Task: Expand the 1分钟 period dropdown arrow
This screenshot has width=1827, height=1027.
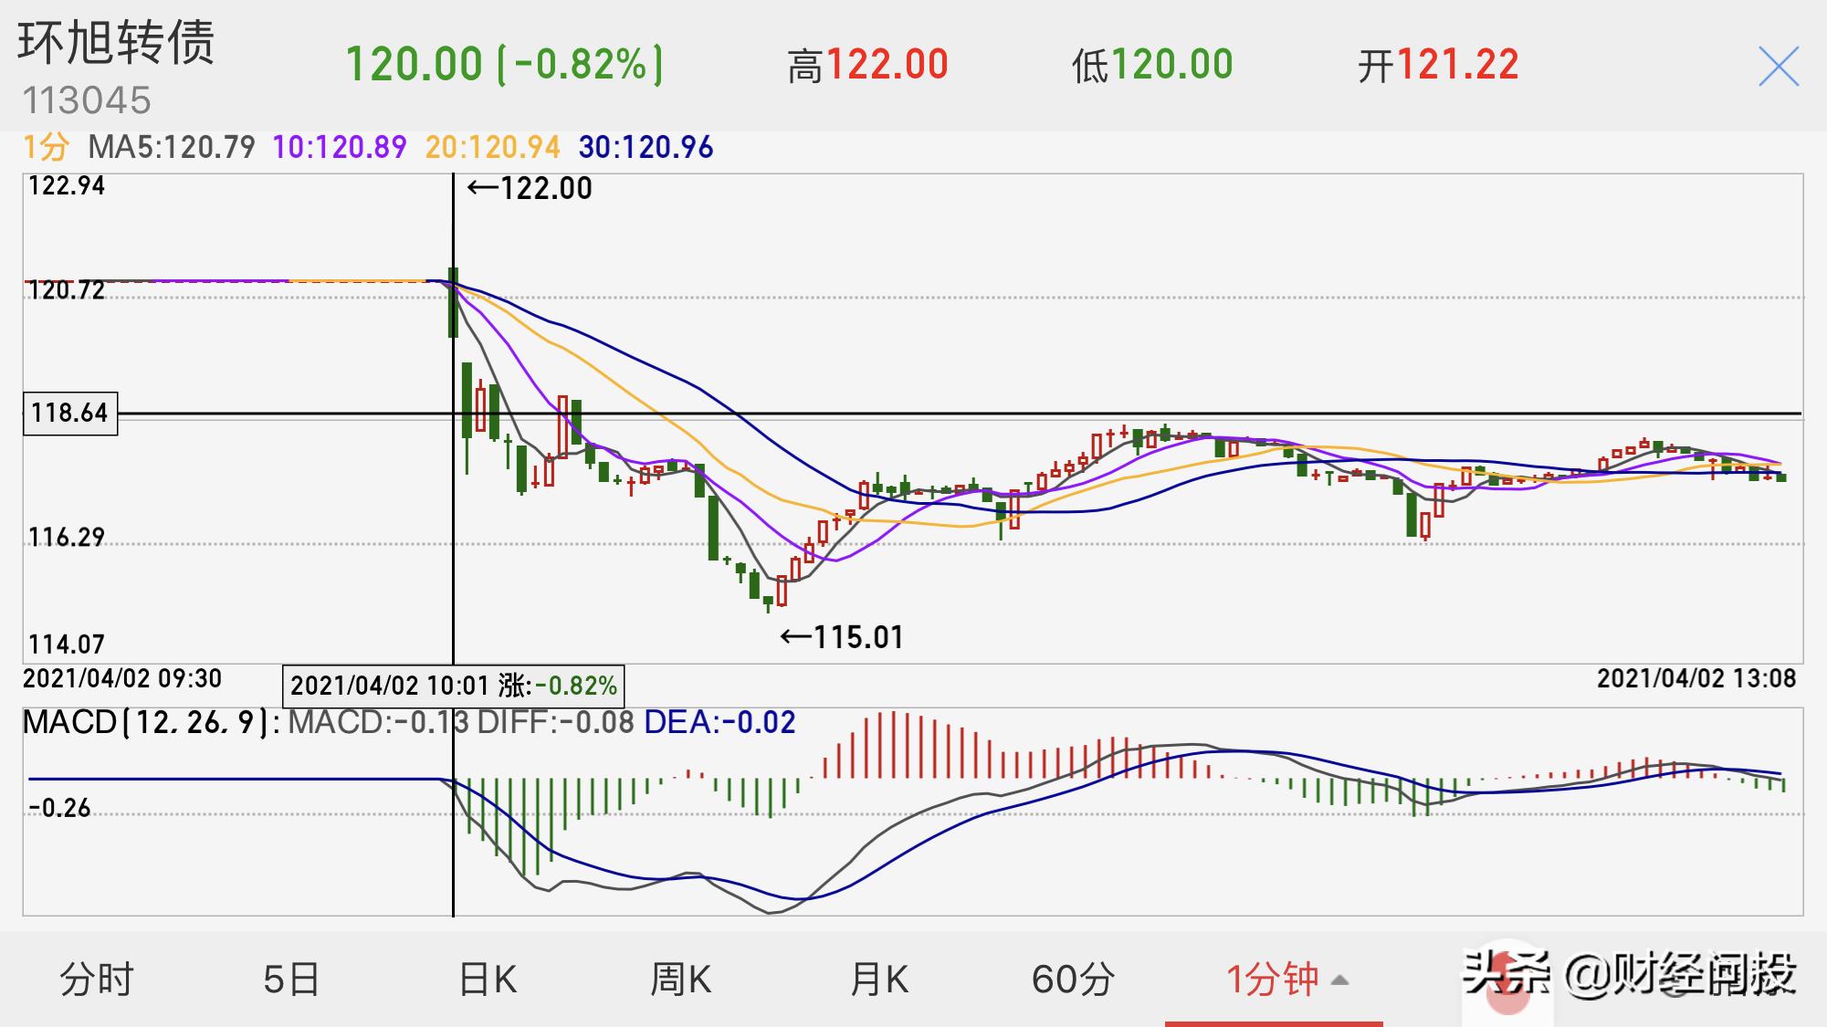Action: click(1340, 980)
